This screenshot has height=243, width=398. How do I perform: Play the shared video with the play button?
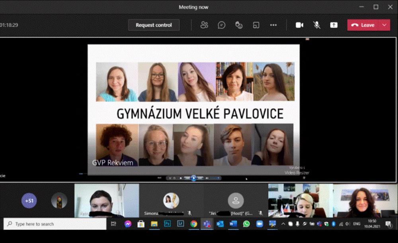pyautogui.click(x=193, y=178)
